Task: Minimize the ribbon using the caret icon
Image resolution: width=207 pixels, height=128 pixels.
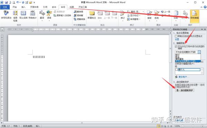Action: 201,7
